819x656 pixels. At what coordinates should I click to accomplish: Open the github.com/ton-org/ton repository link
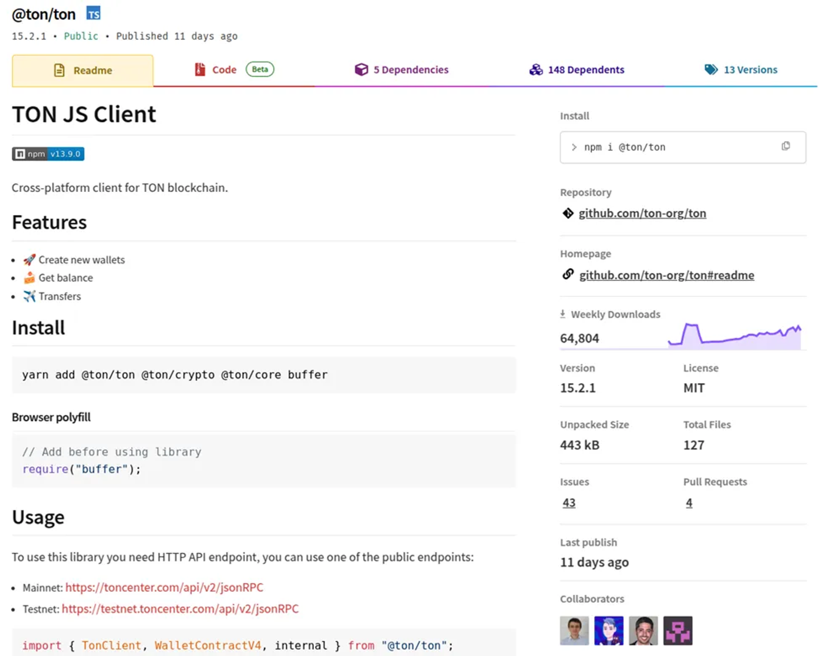pyautogui.click(x=642, y=213)
